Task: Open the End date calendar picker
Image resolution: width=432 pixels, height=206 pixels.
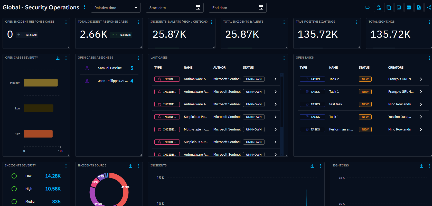Action: 261,8
